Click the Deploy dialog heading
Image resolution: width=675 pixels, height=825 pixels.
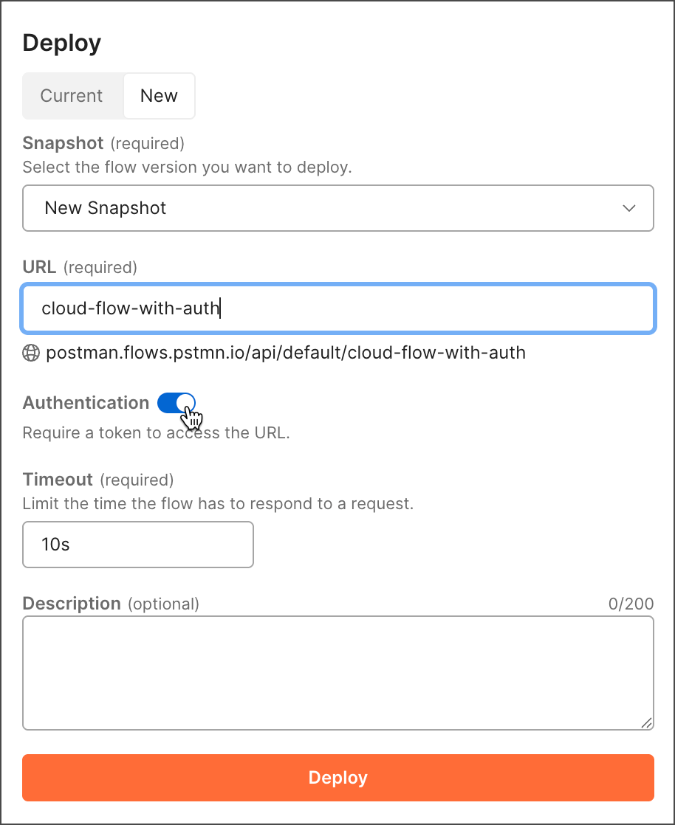click(61, 43)
